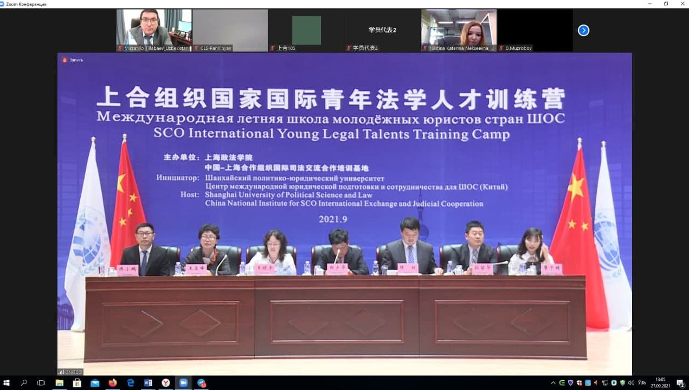Show next participants with blue arrow button

tap(583, 30)
